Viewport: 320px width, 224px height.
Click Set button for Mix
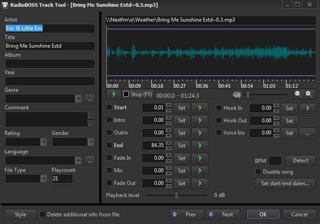point(182,170)
